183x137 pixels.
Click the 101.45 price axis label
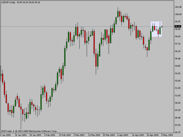tap(178, 7)
